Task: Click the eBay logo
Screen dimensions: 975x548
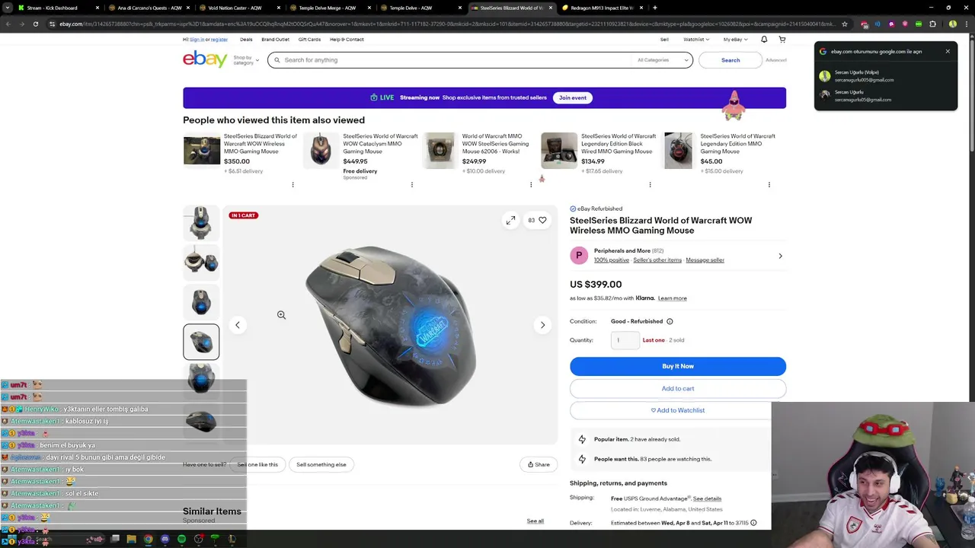Action: click(x=205, y=59)
